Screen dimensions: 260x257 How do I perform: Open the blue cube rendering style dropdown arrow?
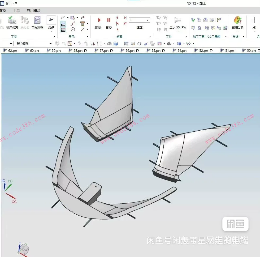[x=184, y=44]
